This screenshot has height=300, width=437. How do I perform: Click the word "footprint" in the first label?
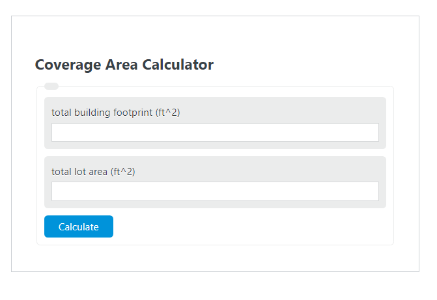tap(133, 113)
